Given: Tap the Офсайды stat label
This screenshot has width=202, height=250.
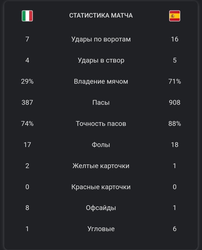Looking at the screenshot, I should click(101, 208).
